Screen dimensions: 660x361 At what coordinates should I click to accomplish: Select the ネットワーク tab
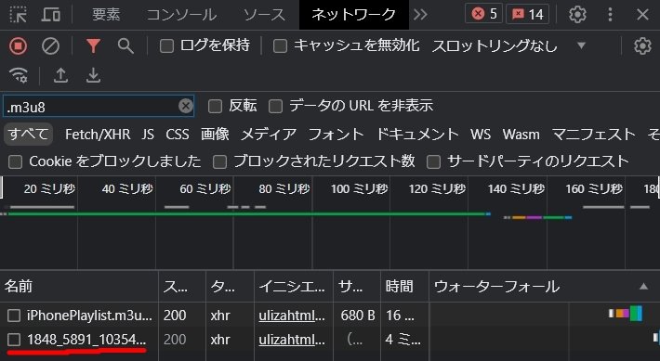point(353,15)
